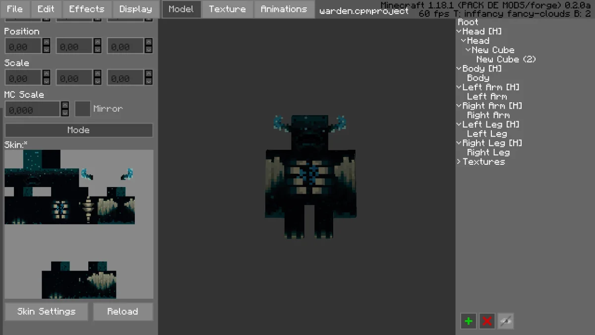Select the Left Arm child item

(487, 97)
